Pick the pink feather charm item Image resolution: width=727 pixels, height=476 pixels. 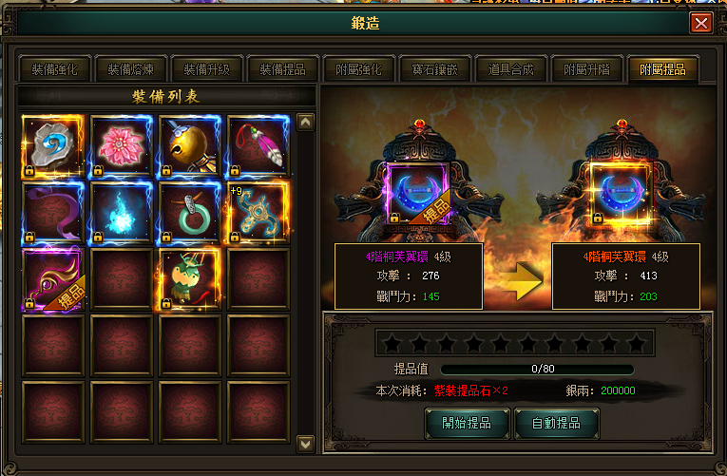coord(258,147)
